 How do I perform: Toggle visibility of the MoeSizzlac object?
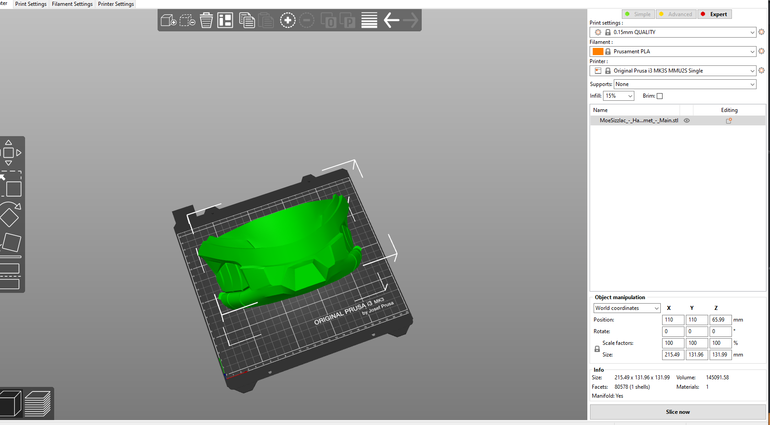click(687, 120)
